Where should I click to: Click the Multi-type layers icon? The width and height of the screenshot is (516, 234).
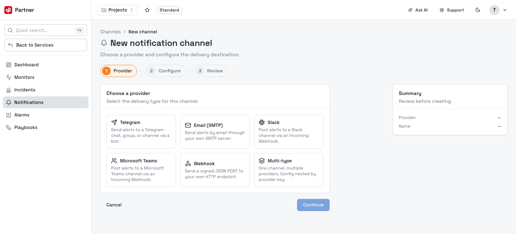pyautogui.click(x=262, y=161)
